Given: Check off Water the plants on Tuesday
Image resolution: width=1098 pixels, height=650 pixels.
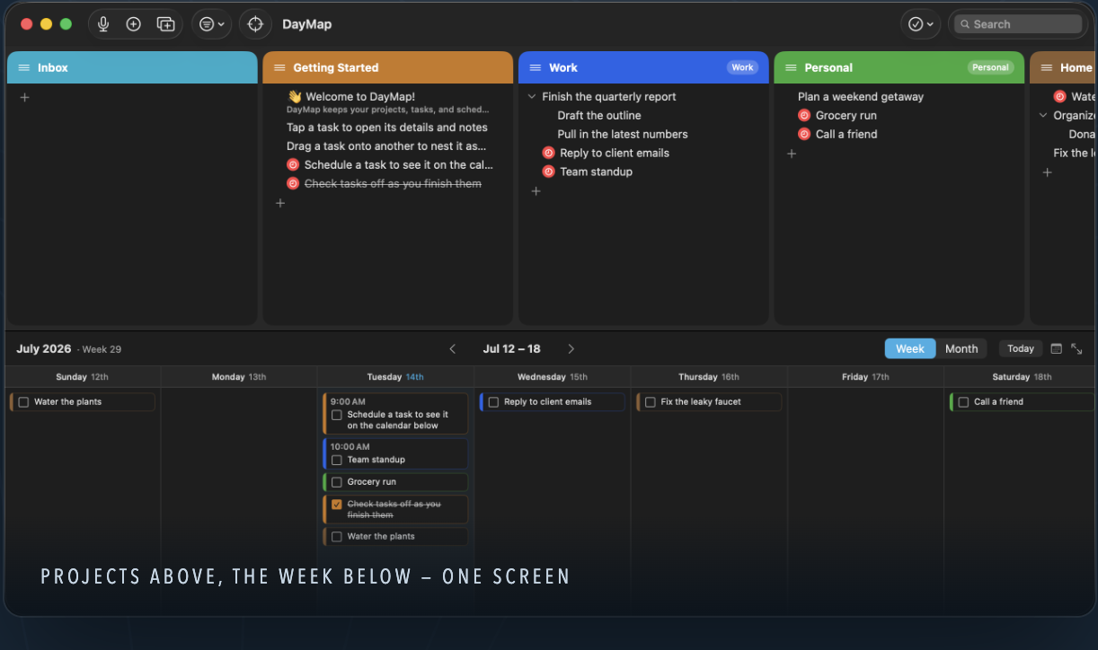Looking at the screenshot, I should coord(337,537).
